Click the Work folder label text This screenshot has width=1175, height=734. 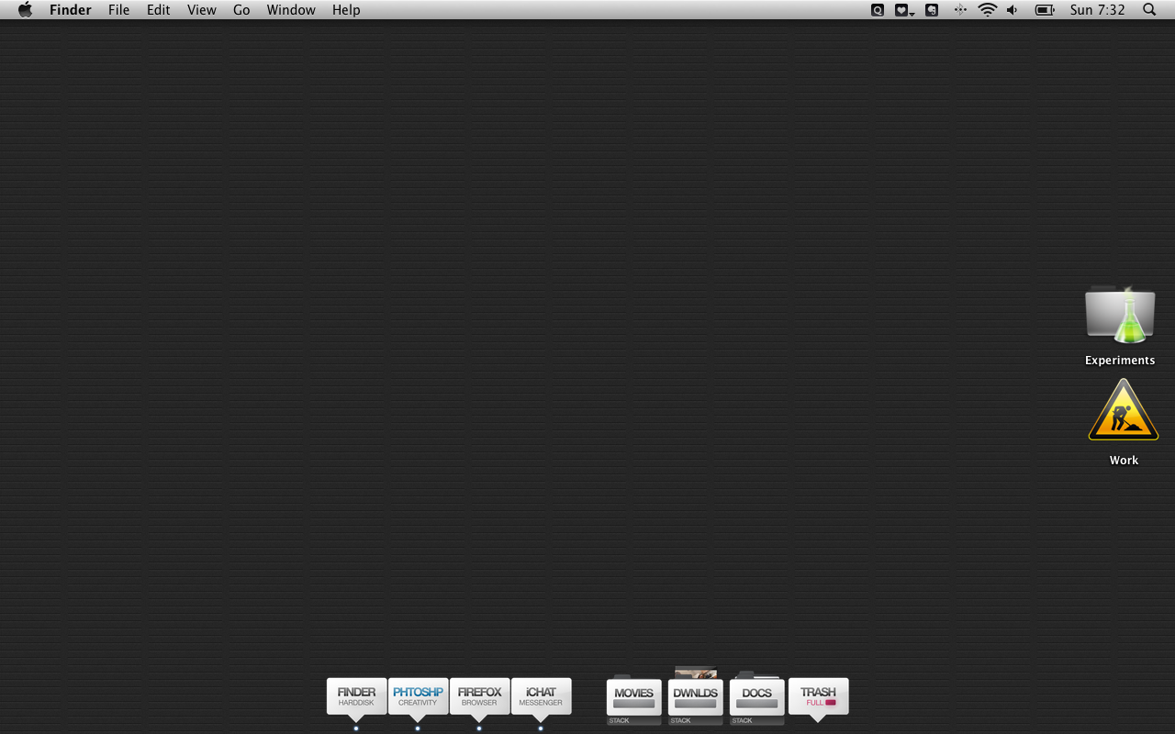pyautogui.click(x=1124, y=461)
